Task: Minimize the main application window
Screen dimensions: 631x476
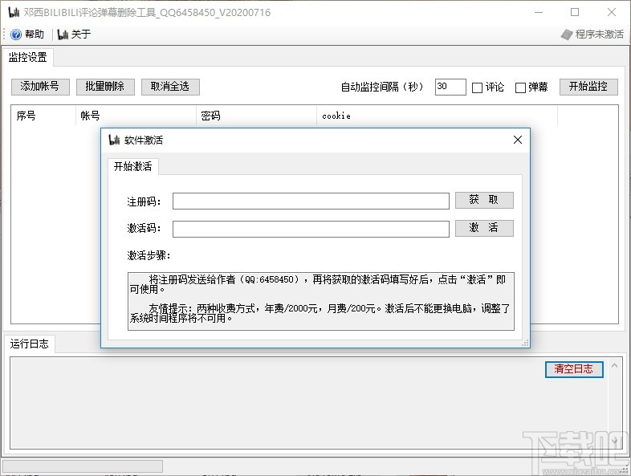Action: pyautogui.click(x=539, y=13)
